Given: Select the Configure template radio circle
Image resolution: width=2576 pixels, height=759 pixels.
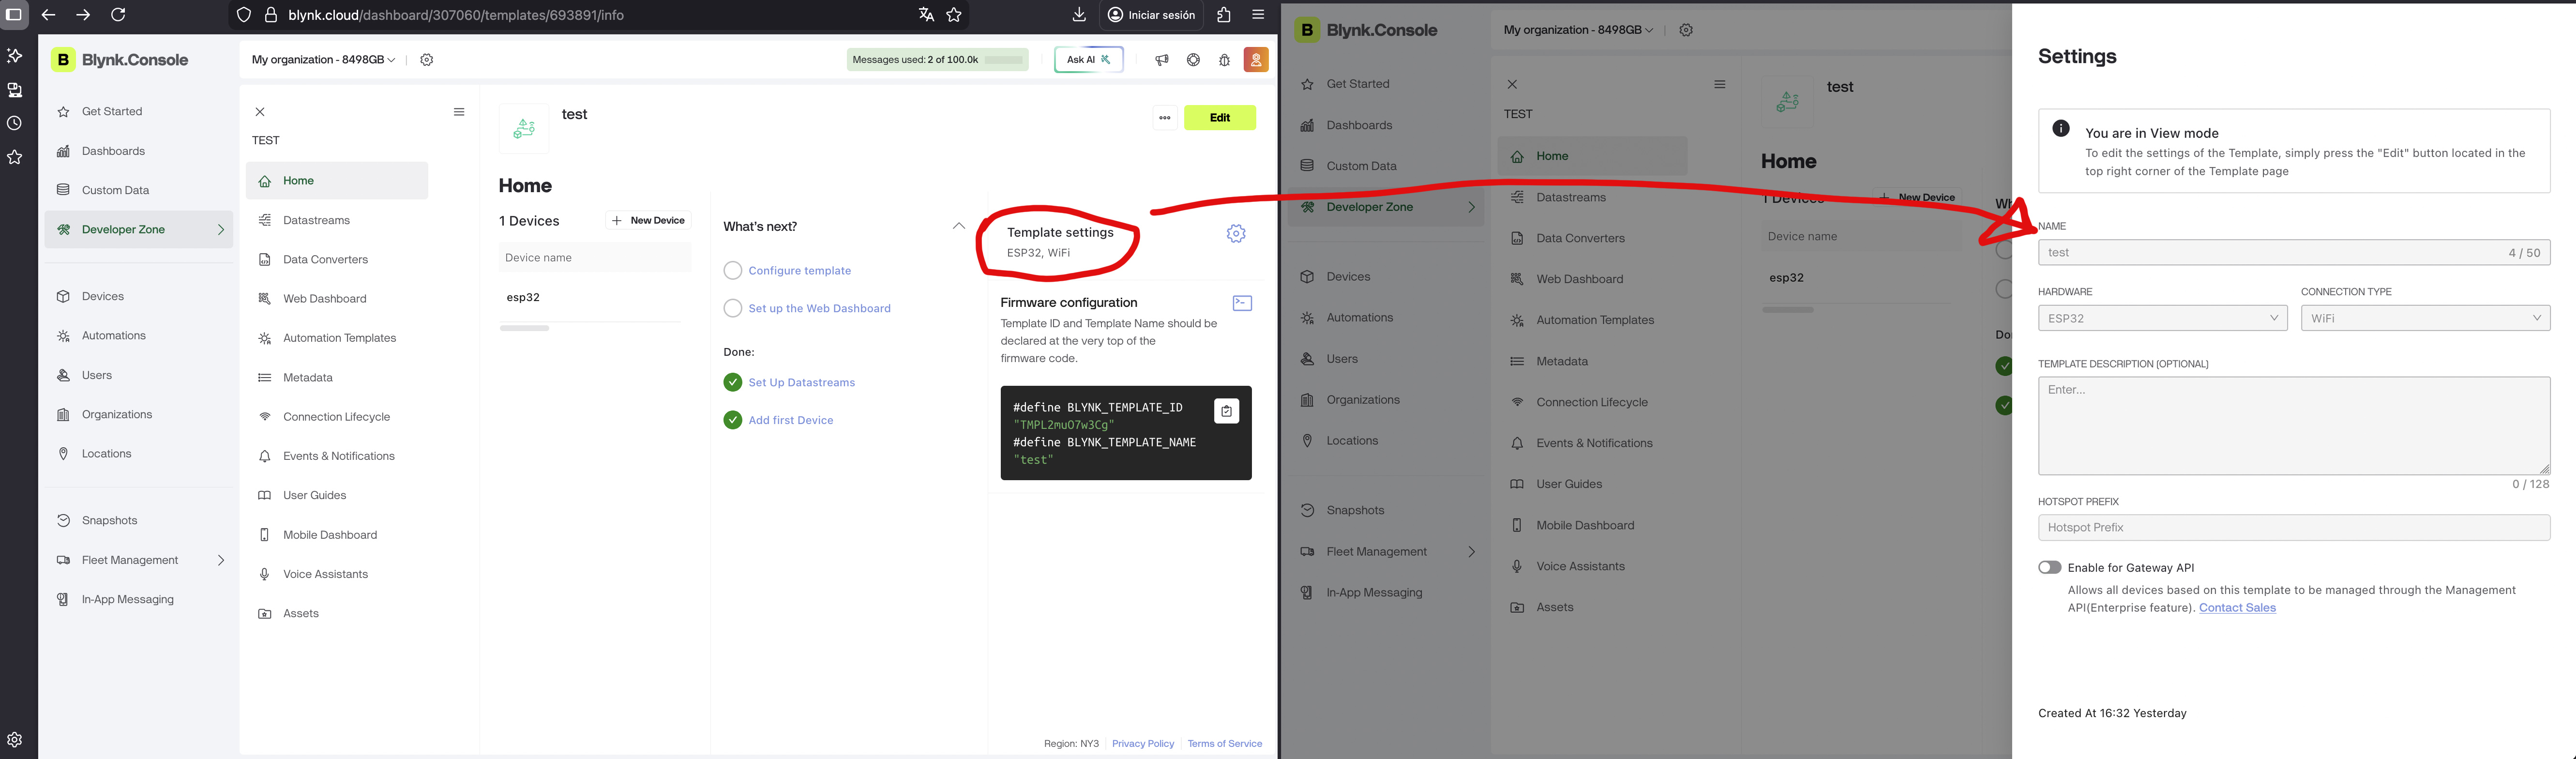Looking at the screenshot, I should tap(733, 271).
